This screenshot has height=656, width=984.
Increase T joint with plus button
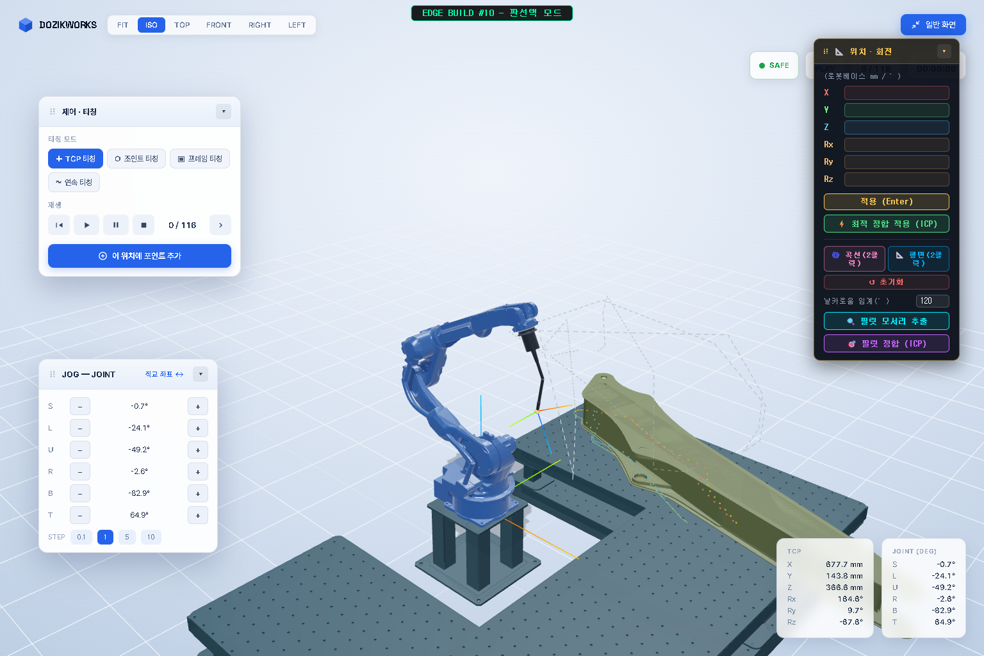198,515
